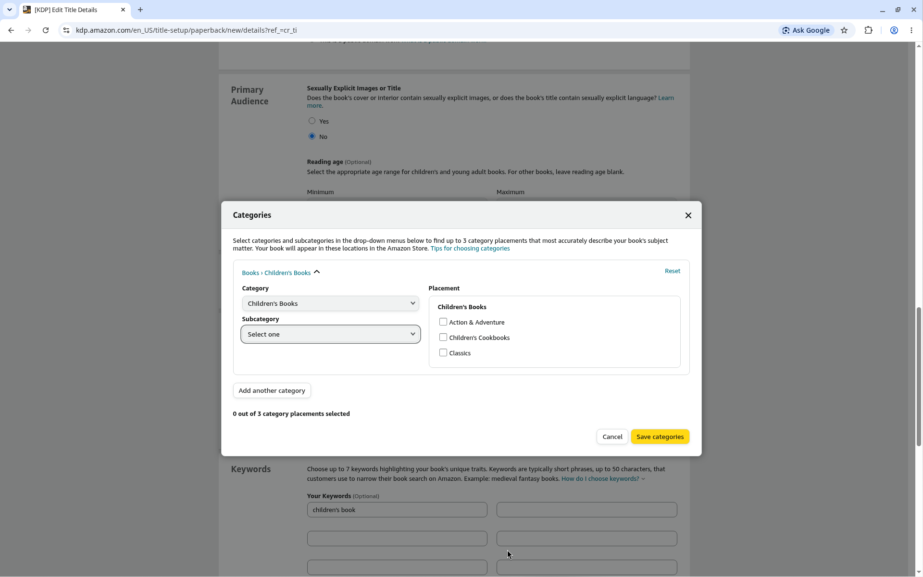Close the KDP Edit Title Details tab
The image size is (923, 577).
pos(123,10)
